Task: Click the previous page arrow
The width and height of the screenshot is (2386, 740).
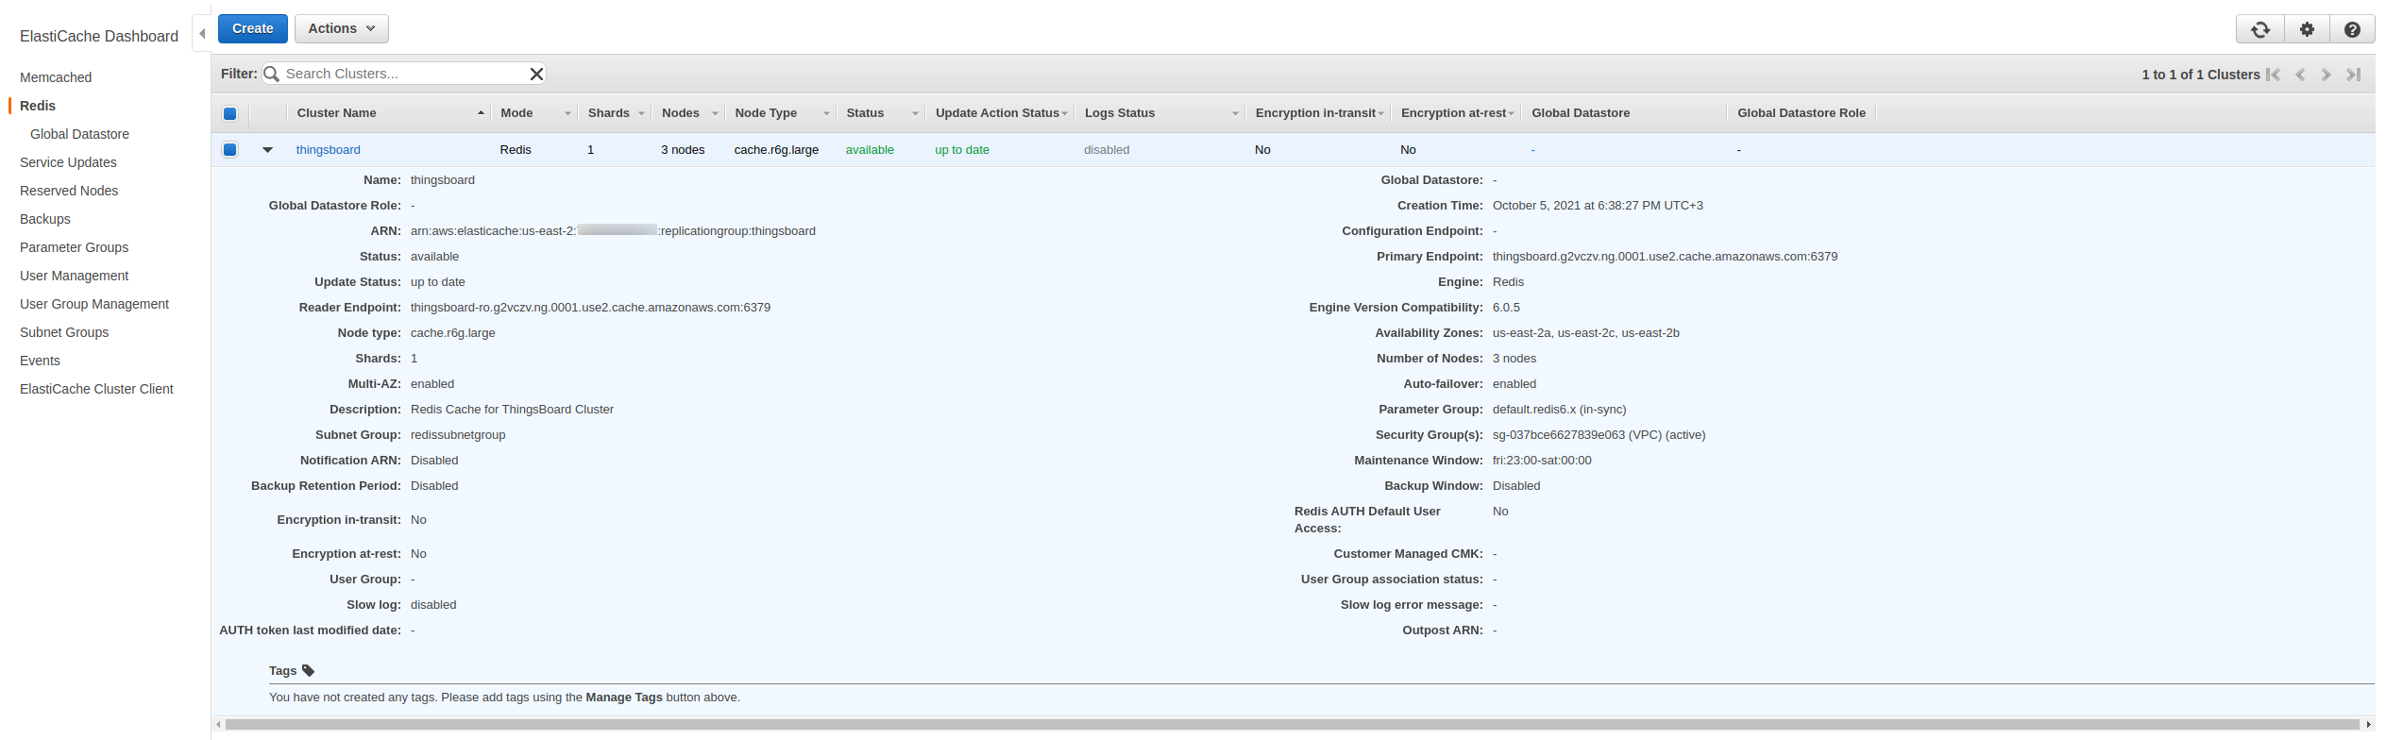Action: pos(2300,75)
